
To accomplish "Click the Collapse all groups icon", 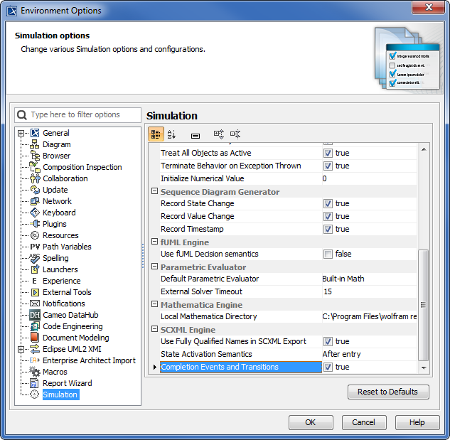I will (x=235, y=134).
